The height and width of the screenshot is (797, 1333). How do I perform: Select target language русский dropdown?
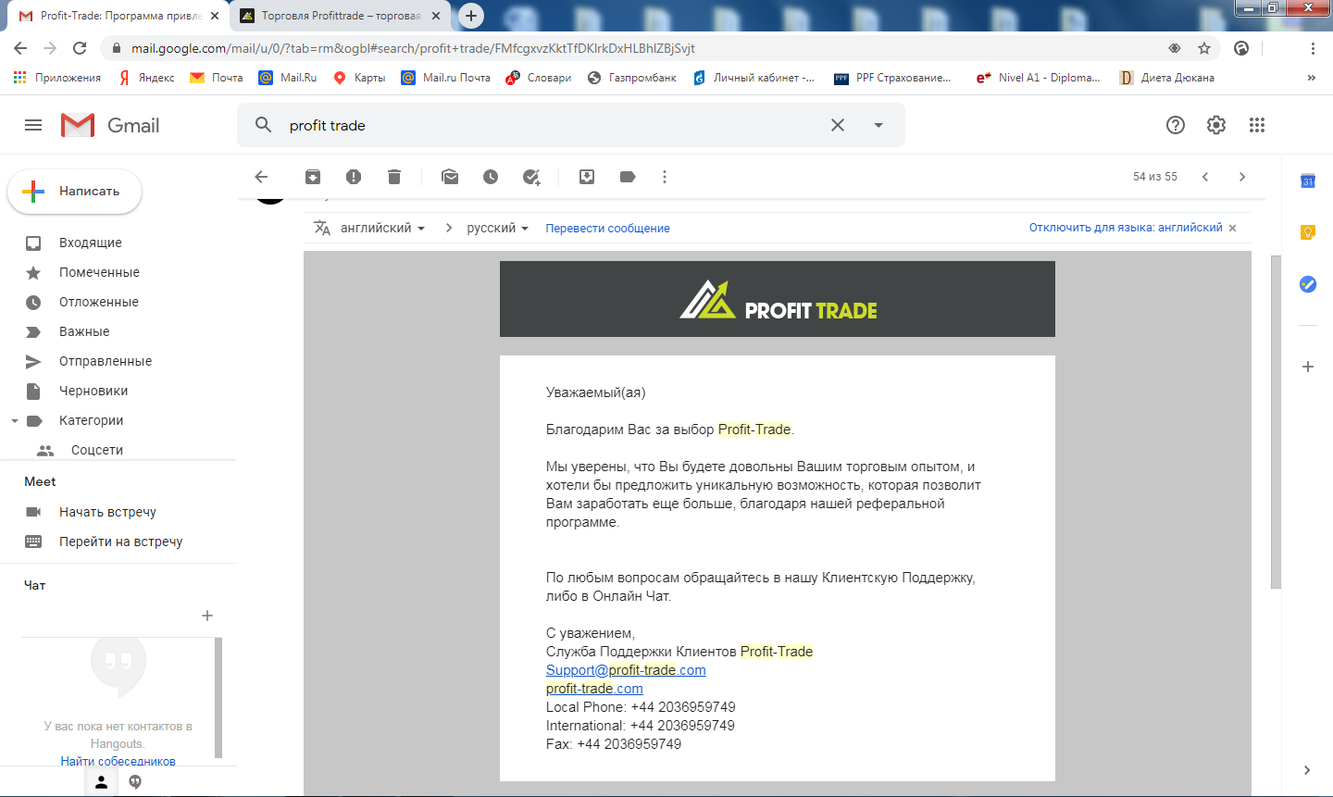click(497, 228)
